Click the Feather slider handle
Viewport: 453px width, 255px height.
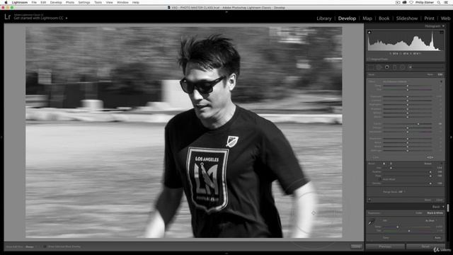tap(430, 171)
